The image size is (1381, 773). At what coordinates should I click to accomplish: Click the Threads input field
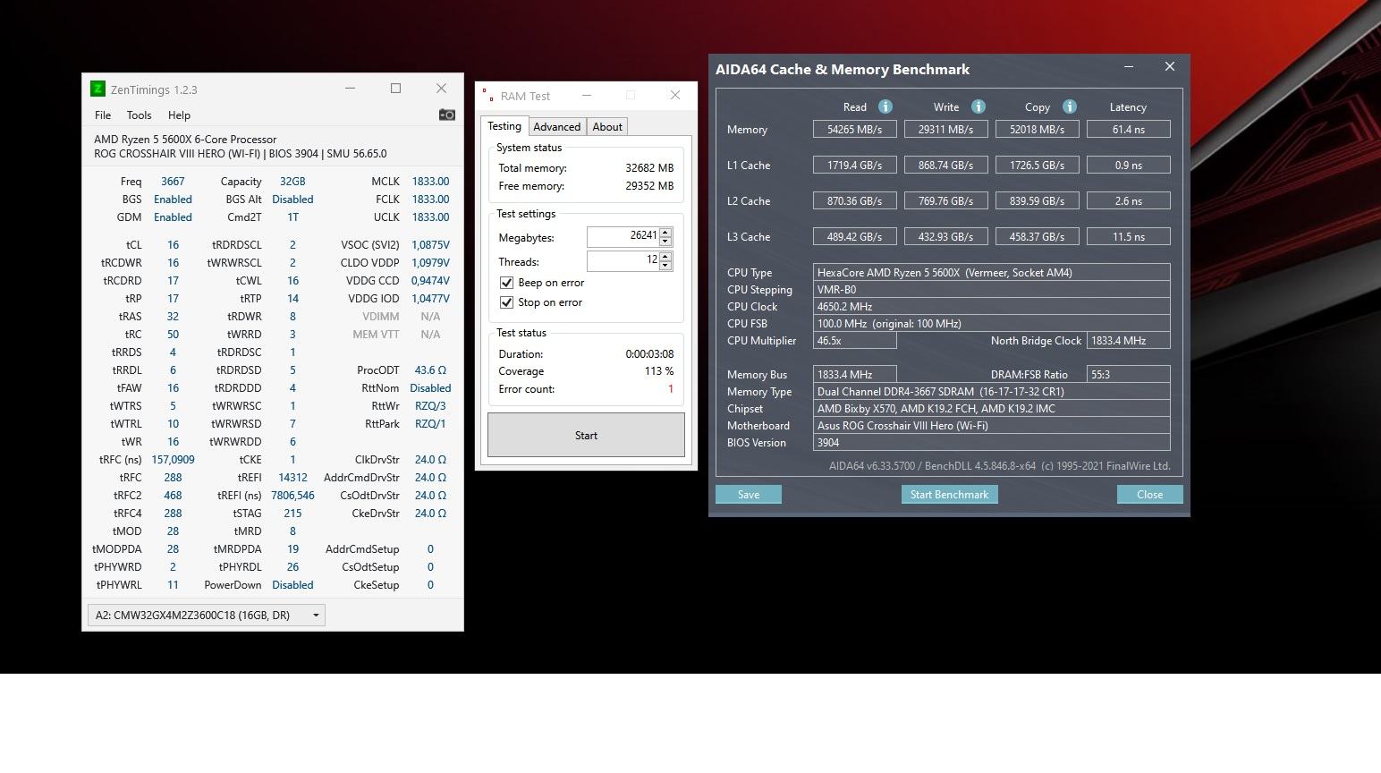point(623,260)
